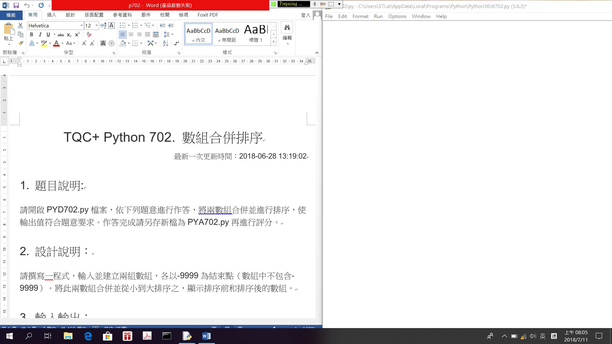The width and height of the screenshot is (612, 344).
Task: Switch to the 版面配置 (Layout) ribbon tab
Action: pos(94,15)
